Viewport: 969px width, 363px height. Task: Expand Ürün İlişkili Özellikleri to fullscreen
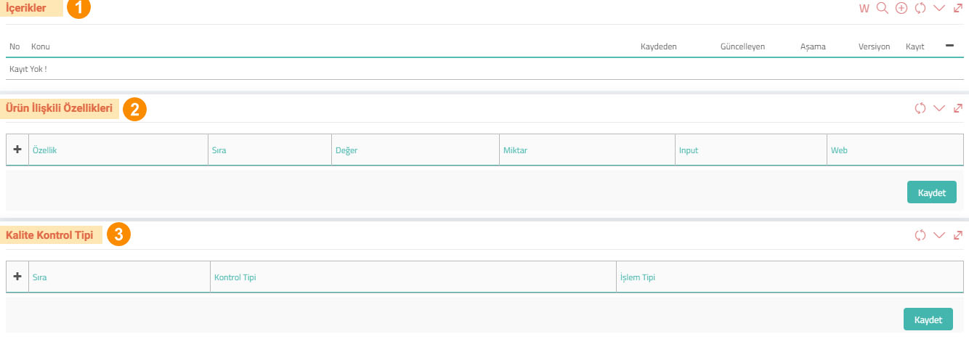[x=958, y=108]
